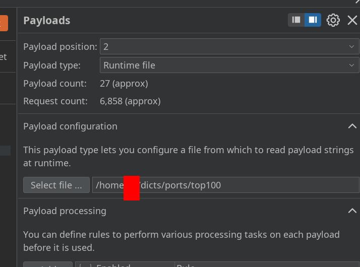Open the Payload position dropdown

229,46
